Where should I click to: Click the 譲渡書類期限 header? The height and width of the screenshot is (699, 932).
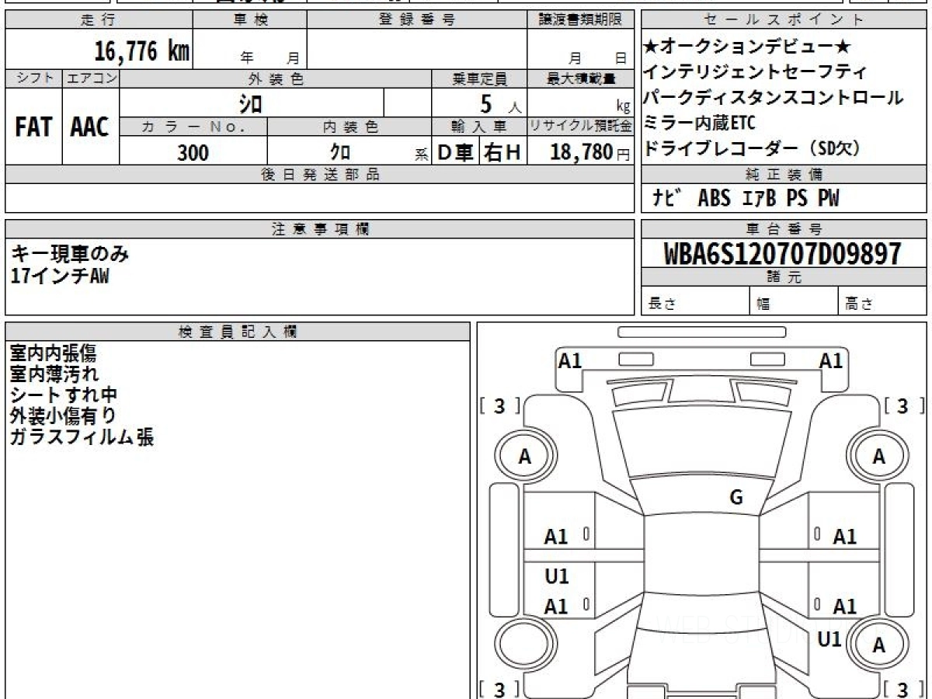[x=581, y=20]
